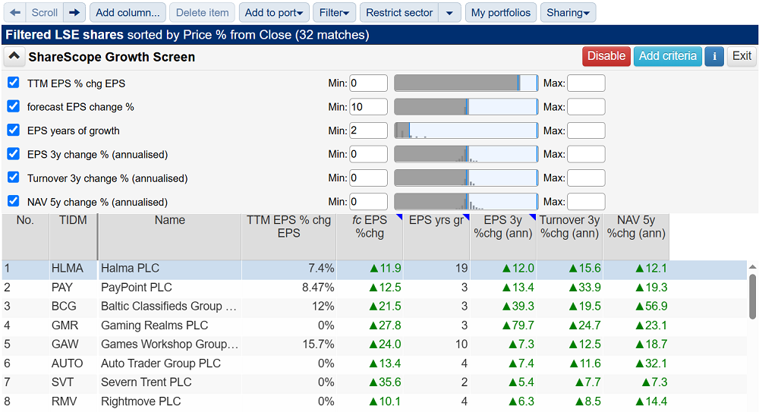759x412 pixels.
Task: Click the TTM EPS % chg range slider
Action: pos(466,83)
